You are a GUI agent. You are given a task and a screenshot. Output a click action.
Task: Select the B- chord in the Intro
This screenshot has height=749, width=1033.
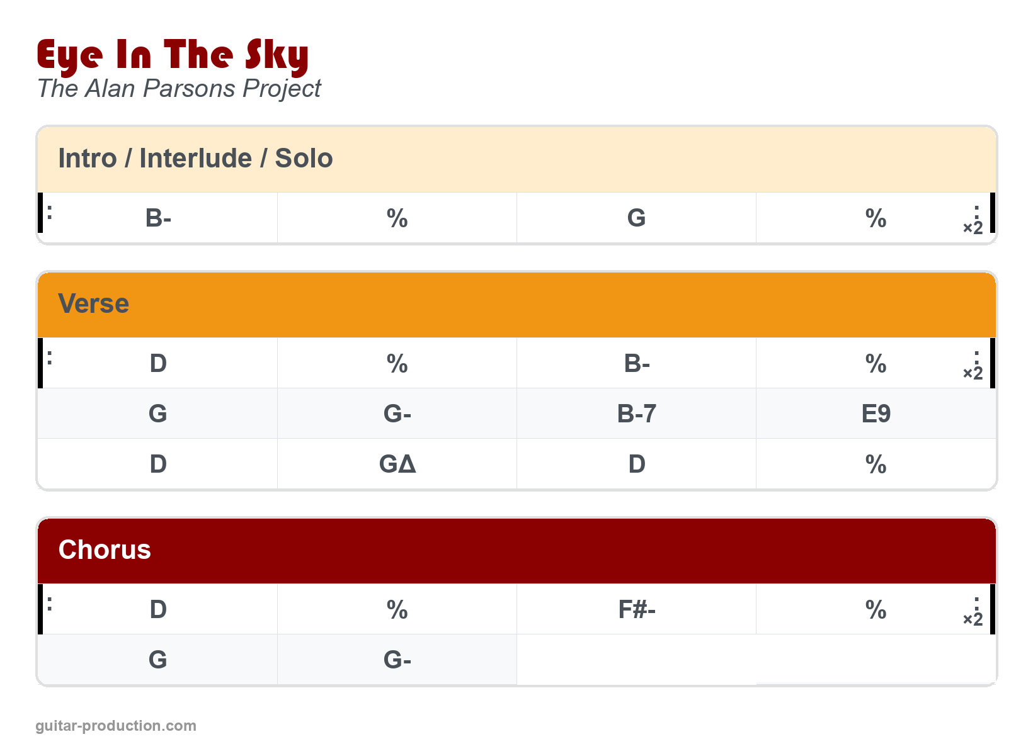pyautogui.click(x=158, y=218)
